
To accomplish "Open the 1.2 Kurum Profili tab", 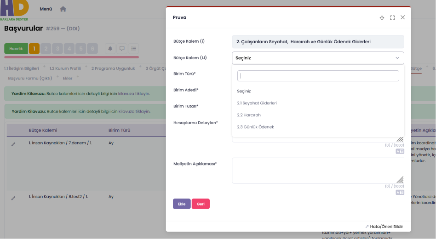I will [x=65, y=68].
